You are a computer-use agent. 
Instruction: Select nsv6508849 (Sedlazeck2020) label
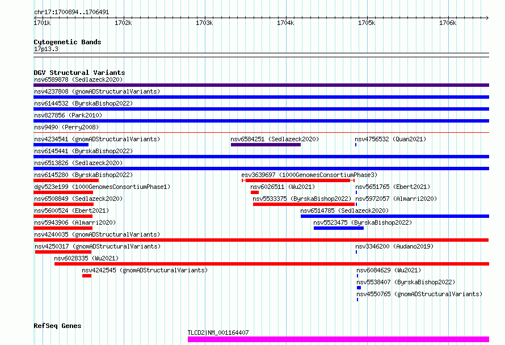78,199
